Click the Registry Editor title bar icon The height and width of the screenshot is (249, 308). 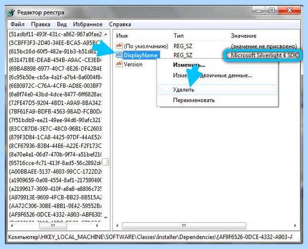[x=11, y=13]
